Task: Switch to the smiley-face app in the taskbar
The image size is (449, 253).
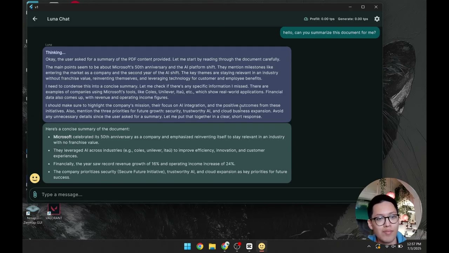Action: pos(262,246)
